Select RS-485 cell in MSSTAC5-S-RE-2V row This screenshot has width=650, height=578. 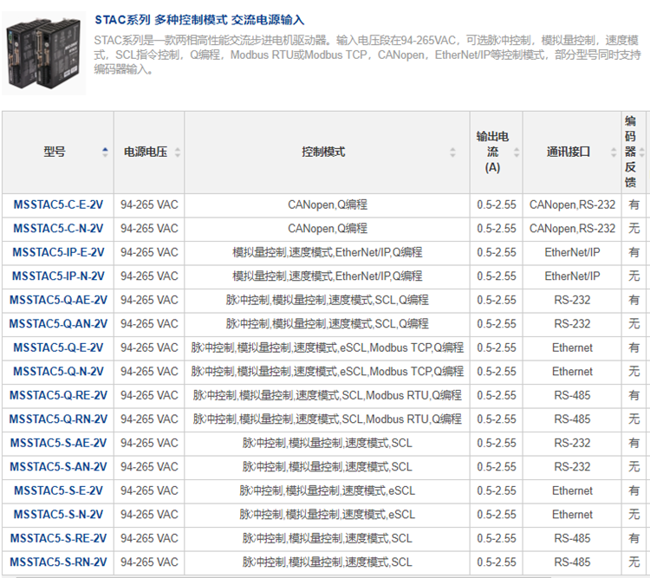(572, 539)
